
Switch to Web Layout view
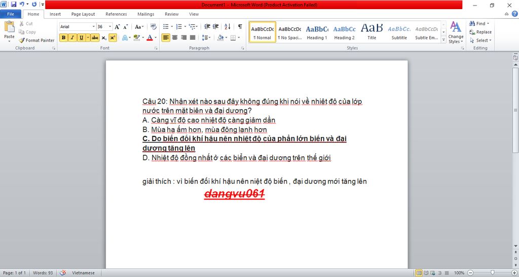click(433, 273)
